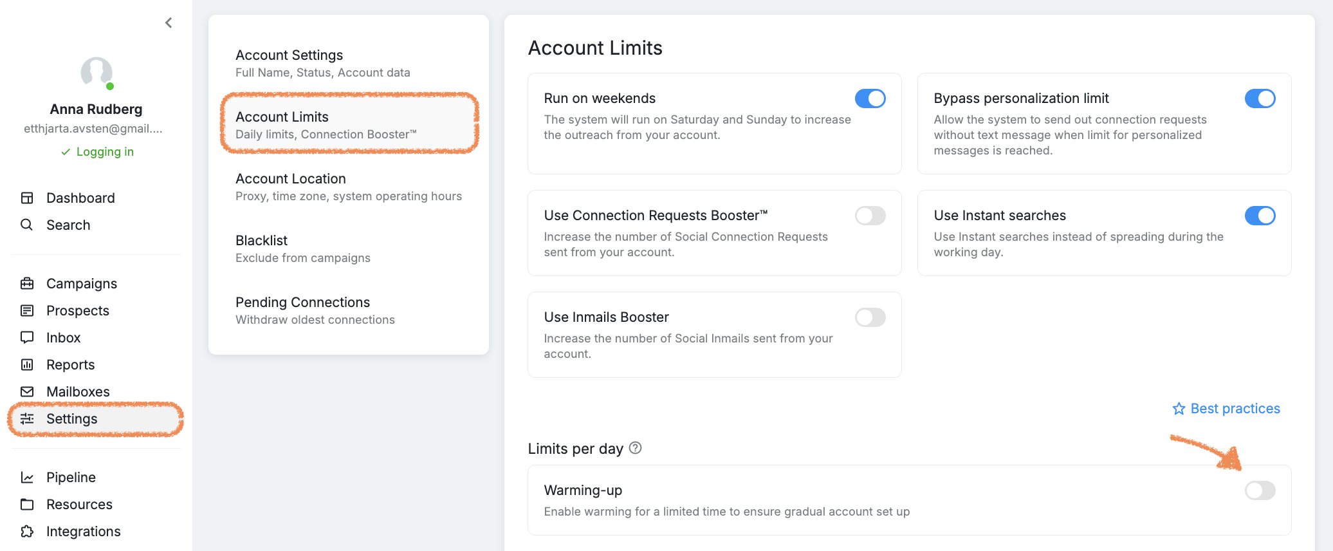Go to Pending Connections section

click(x=348, y=310)
